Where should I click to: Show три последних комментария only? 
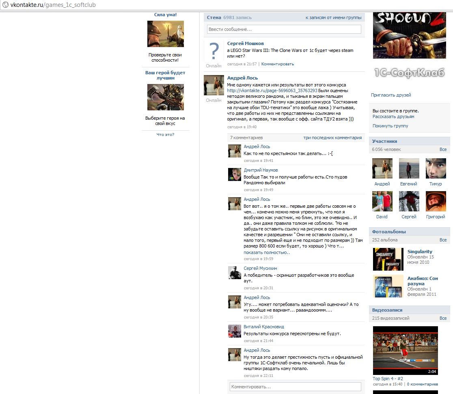(332, 138)
